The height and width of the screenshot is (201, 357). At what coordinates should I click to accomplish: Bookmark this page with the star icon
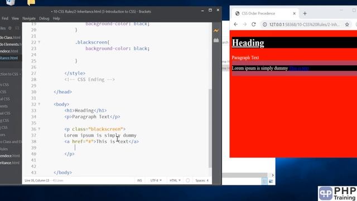pyautogui.click(x=347, y=25)
